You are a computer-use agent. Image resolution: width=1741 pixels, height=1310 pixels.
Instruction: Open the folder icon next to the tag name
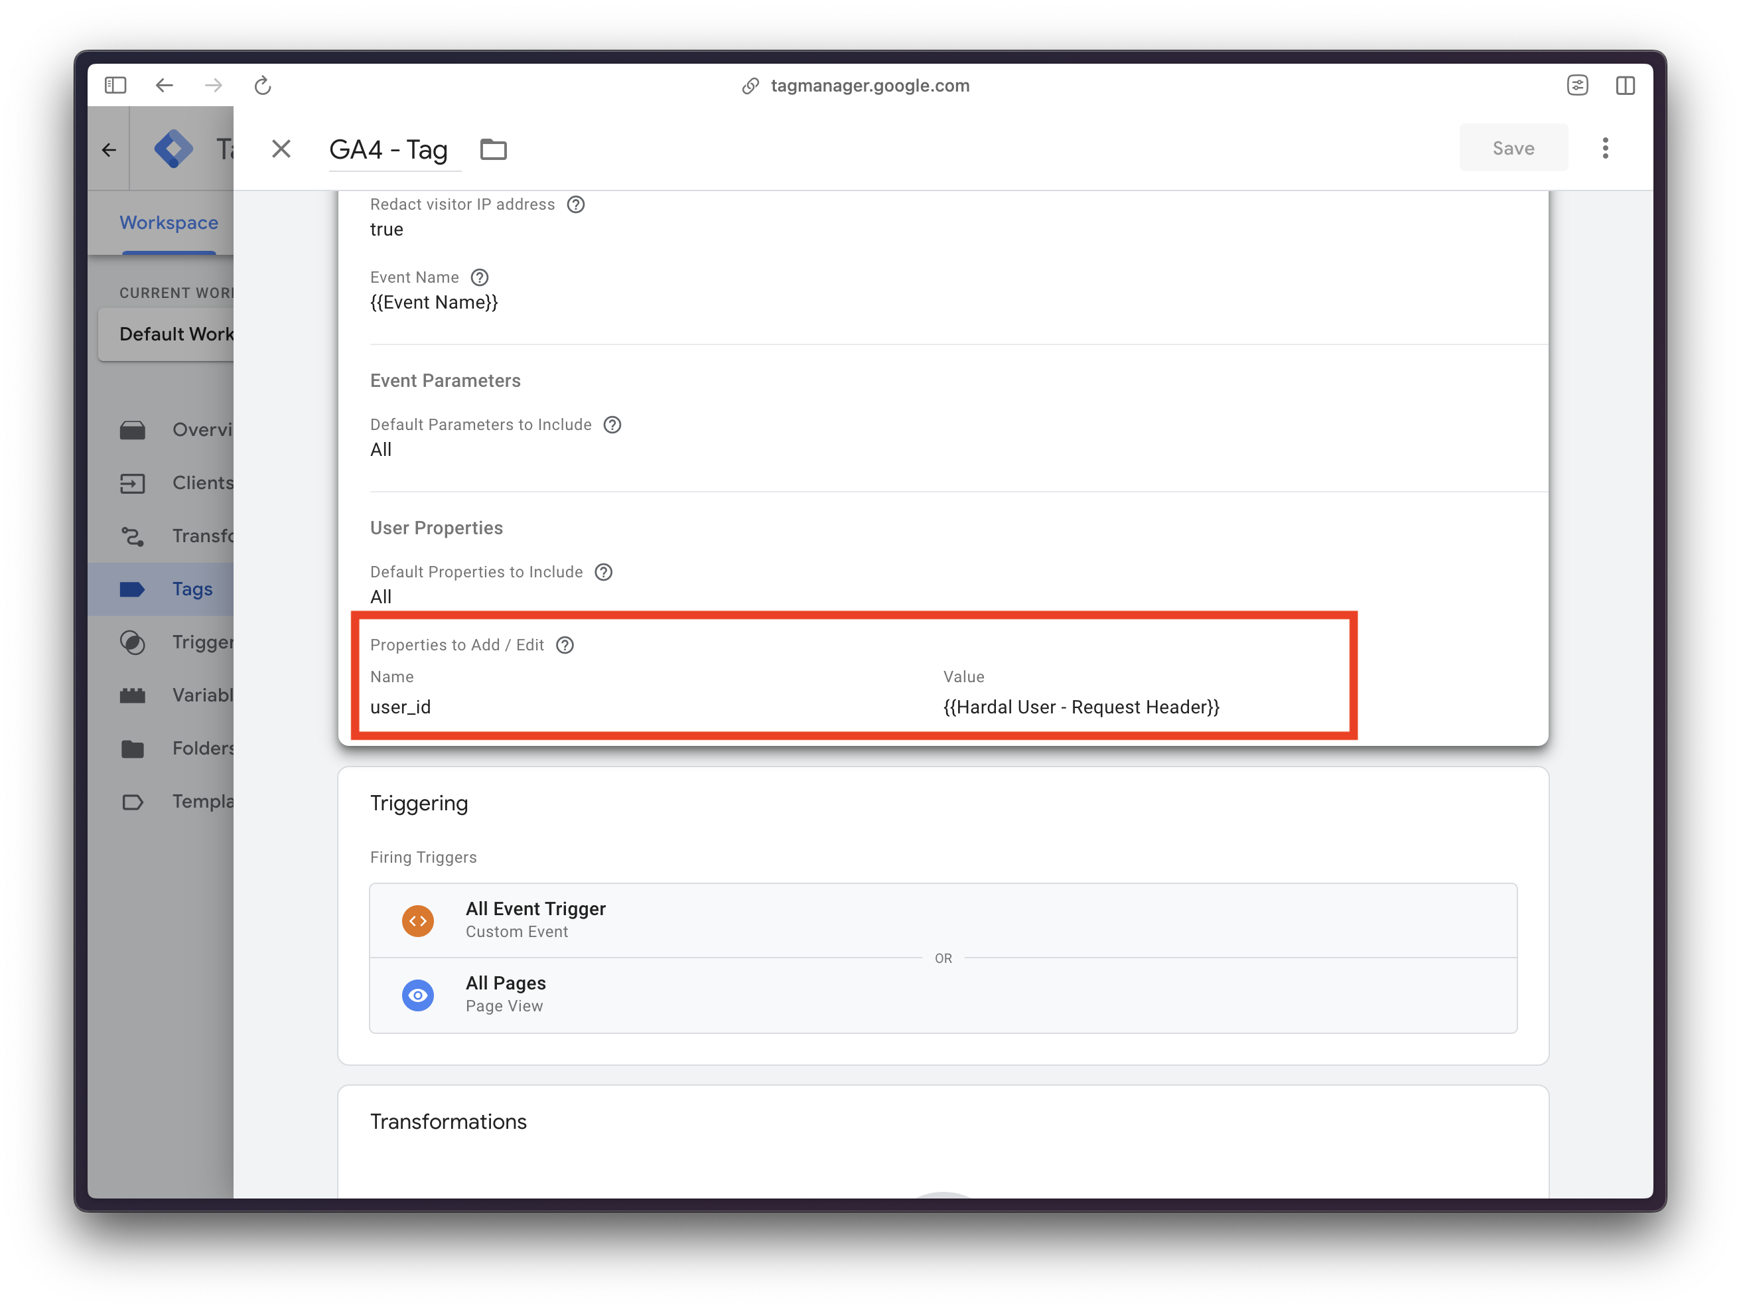click(x=494, y=149)
